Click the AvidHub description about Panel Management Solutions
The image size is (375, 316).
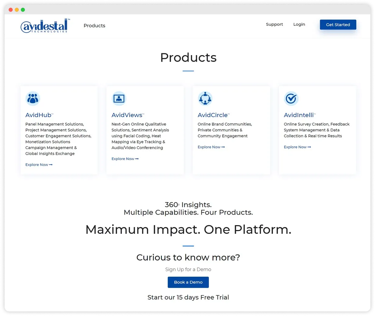[58, 139]
